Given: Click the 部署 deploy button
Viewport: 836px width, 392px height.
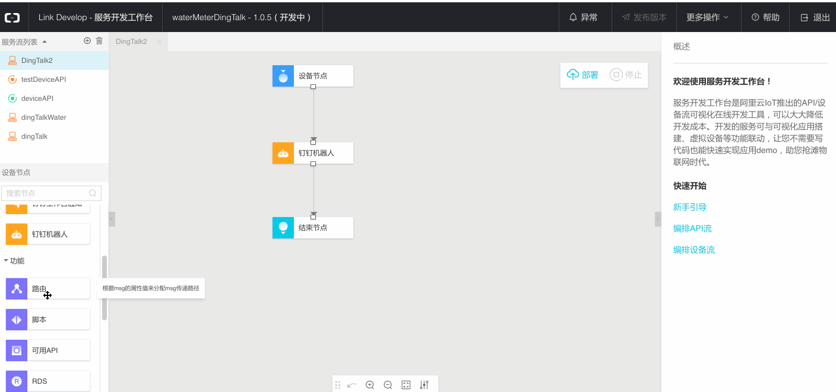Looking at the screenshot, I should pos(583,75).
